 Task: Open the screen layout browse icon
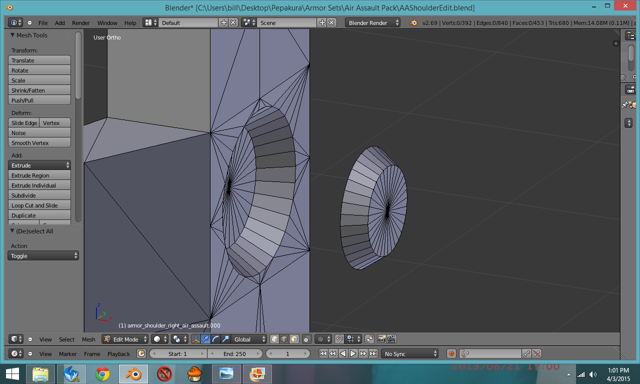click(150, 22)
